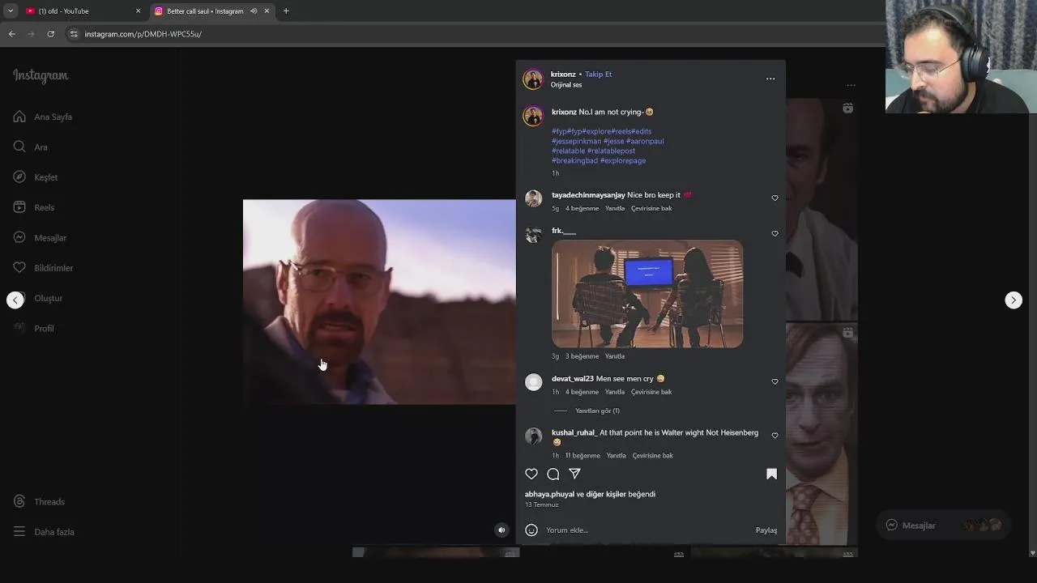Mute the Instagram tab audio icon

[254, 11]
